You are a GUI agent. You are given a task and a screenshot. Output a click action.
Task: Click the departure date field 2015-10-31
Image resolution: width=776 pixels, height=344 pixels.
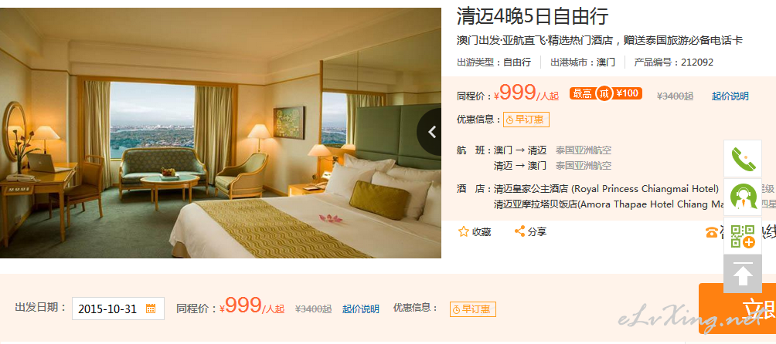coord(118,309)
